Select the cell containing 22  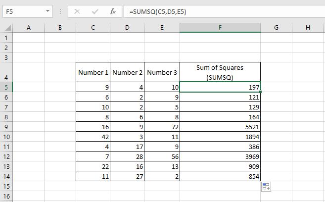pos(93,166)
